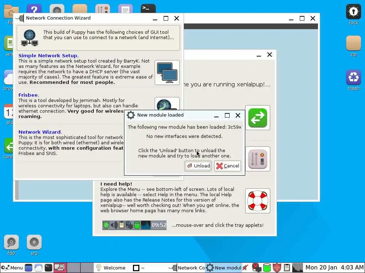Image resolution: width=365 pixels, height=273 pixels.
Task: Open the disc drive desktop icon at top
Action: coord(57,9)
